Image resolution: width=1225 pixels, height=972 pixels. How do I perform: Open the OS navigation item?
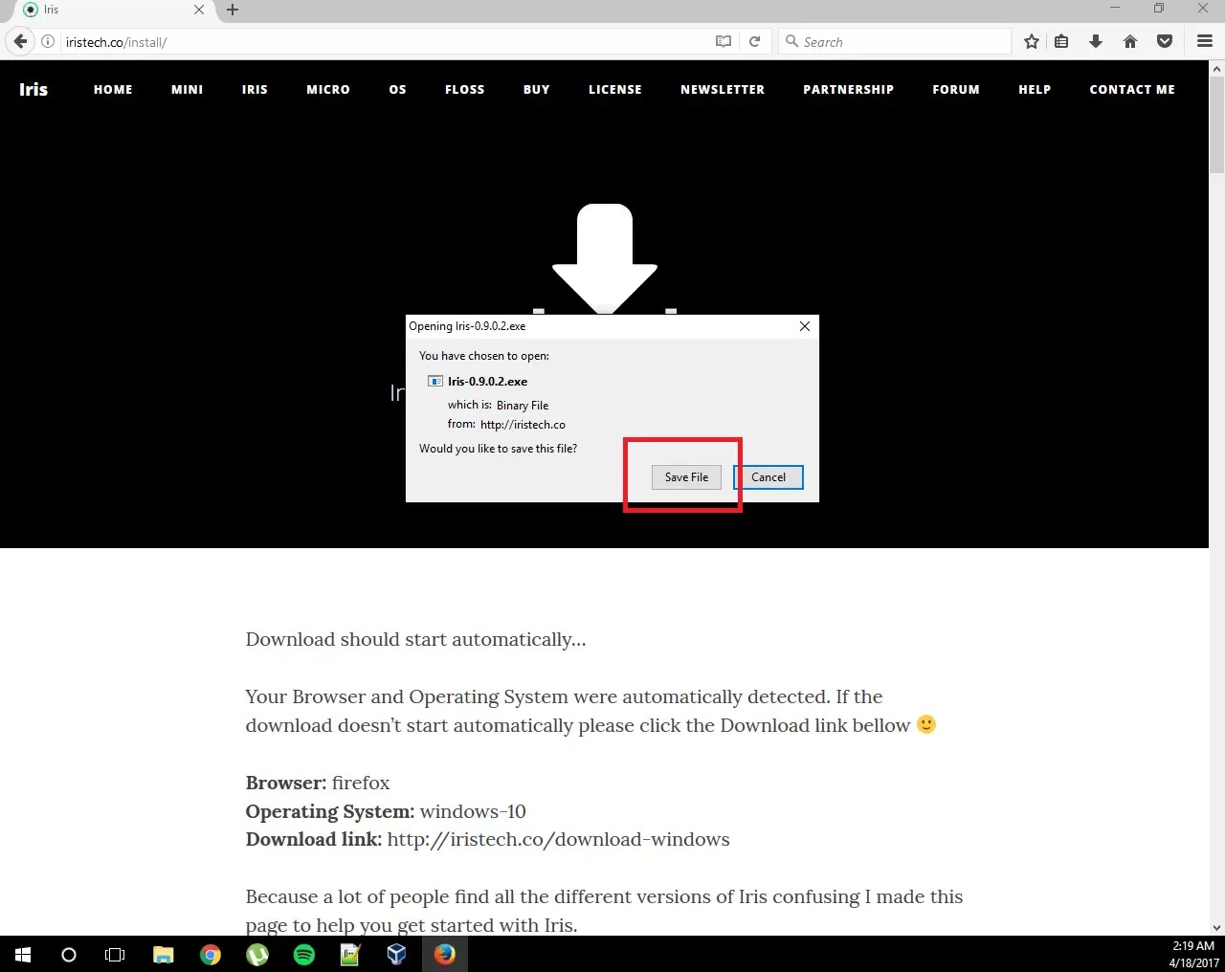pos(397,89)
